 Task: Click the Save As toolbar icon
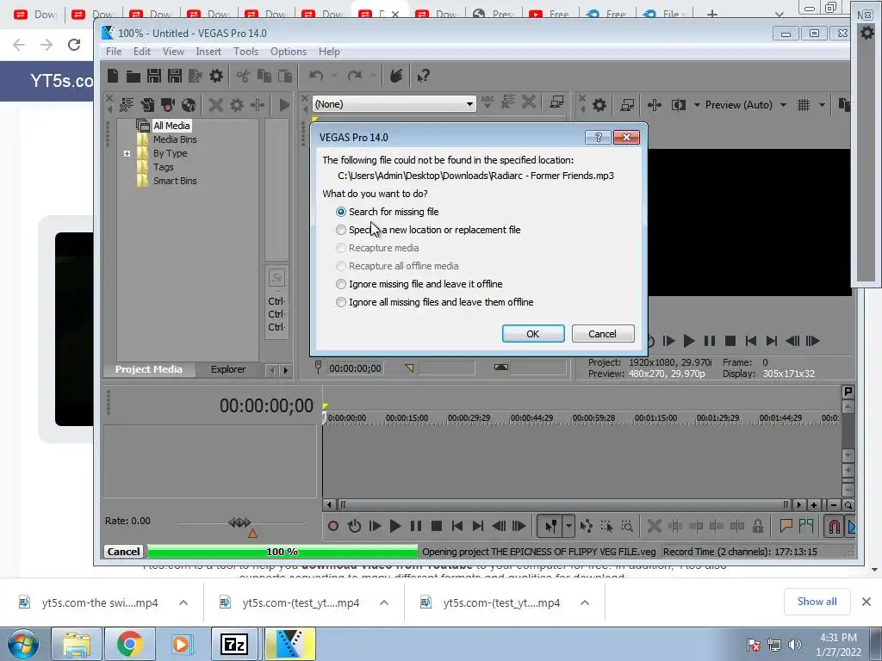pyautogui.click(x=174, y=76)
